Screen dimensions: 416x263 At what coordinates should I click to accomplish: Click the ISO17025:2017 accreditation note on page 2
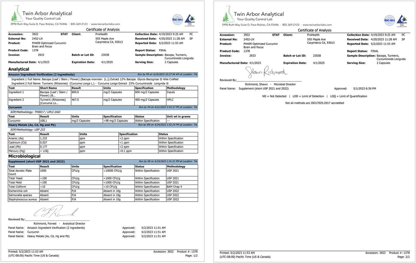(315, 103)
